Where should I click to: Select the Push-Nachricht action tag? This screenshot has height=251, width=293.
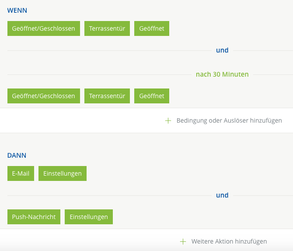[34, 217]
